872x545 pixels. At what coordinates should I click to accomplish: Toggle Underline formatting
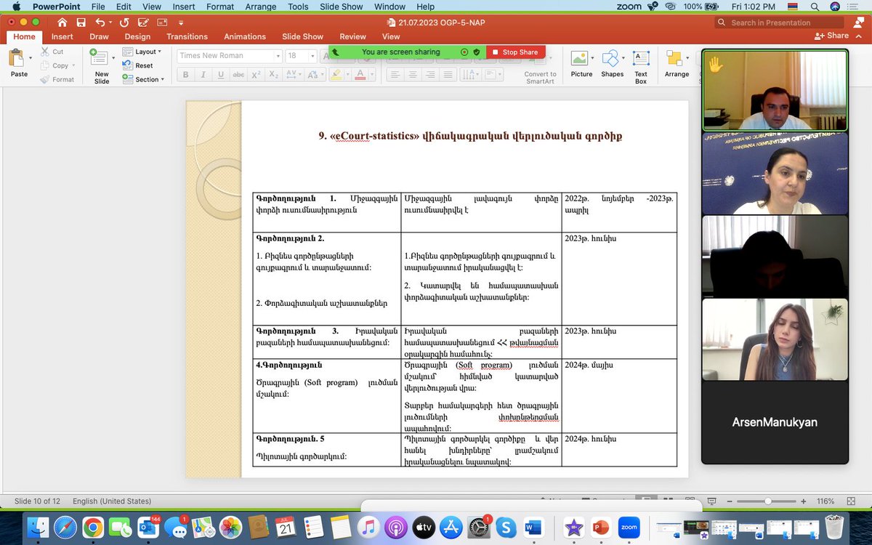[220, 74]
